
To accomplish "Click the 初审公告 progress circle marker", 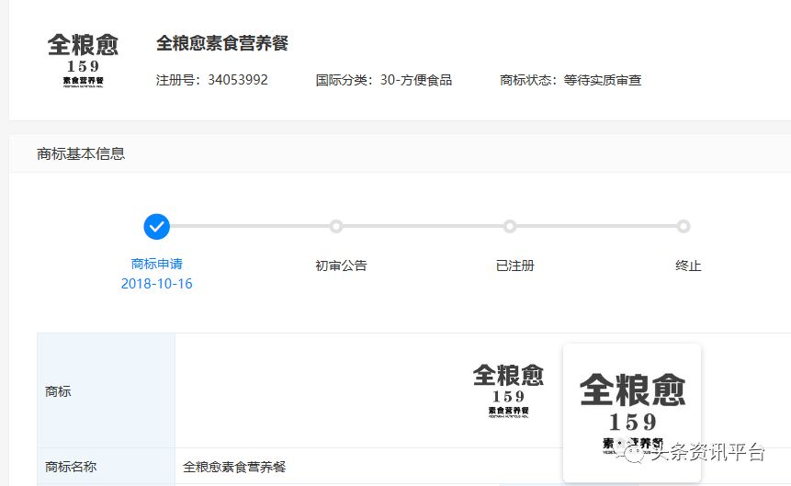I will [336, 226].
